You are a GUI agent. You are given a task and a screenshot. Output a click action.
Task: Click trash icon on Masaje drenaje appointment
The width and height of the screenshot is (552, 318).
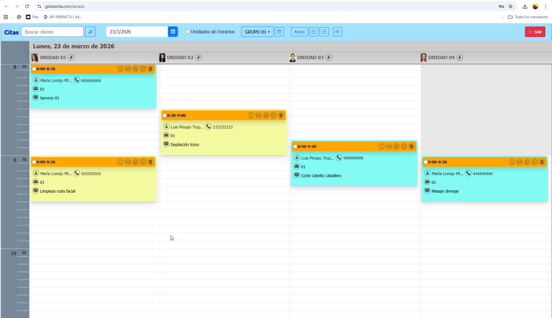click(x=542, y=162)
